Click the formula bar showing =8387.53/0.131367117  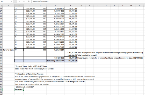tap(88, 2)
